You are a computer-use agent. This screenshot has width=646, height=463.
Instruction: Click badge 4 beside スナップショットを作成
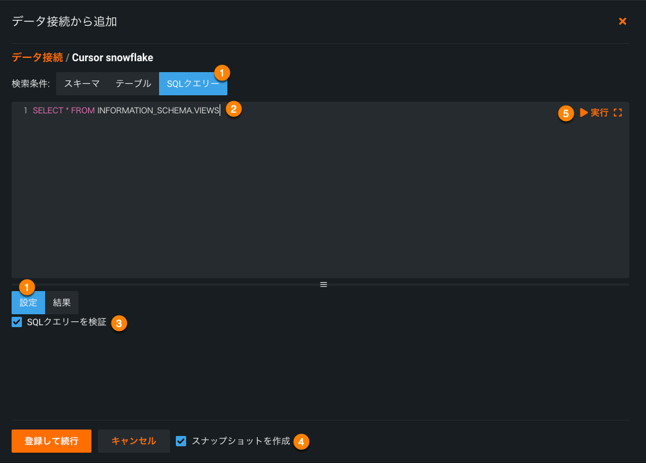[301, 442]
